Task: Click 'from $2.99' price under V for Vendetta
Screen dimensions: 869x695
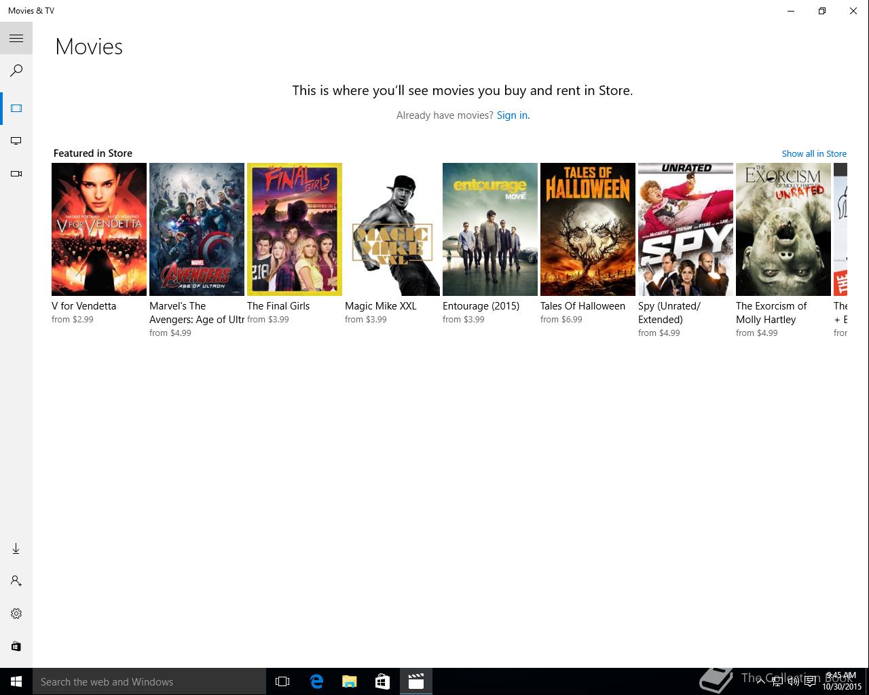Action: point(73,320)
